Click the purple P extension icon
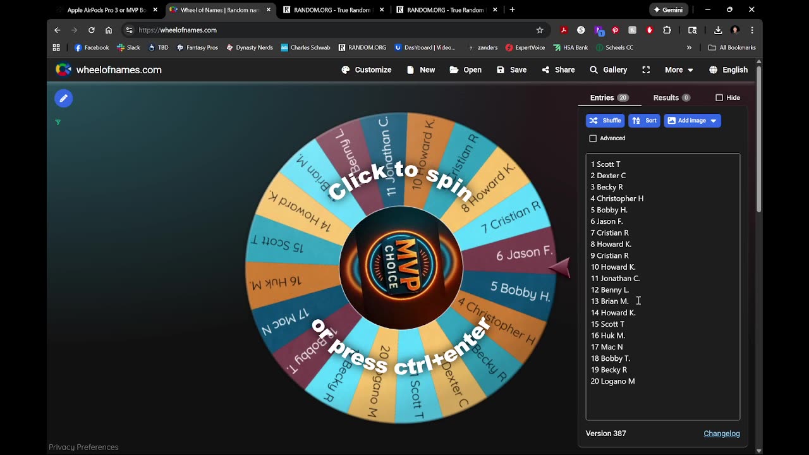809x455 pixels. 599,30
